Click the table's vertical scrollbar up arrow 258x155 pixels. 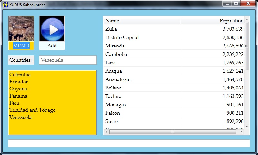[x=247, y=19]
